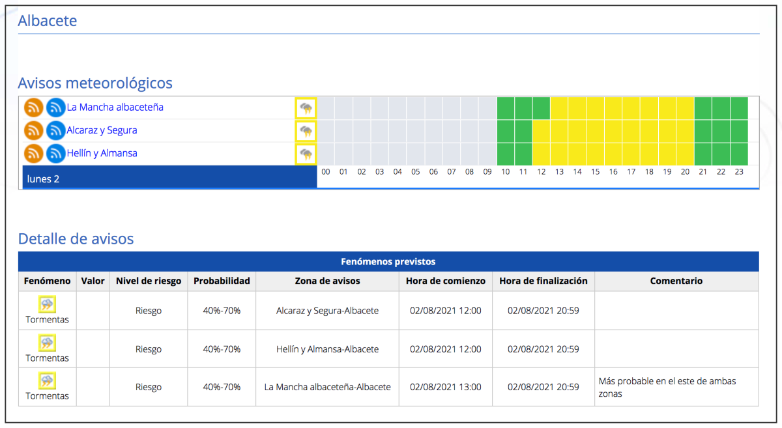The image size is (782, 428).
Task: Select green 12h cell in La Mancha albaceteña row
Action: (x=542, y=108)
